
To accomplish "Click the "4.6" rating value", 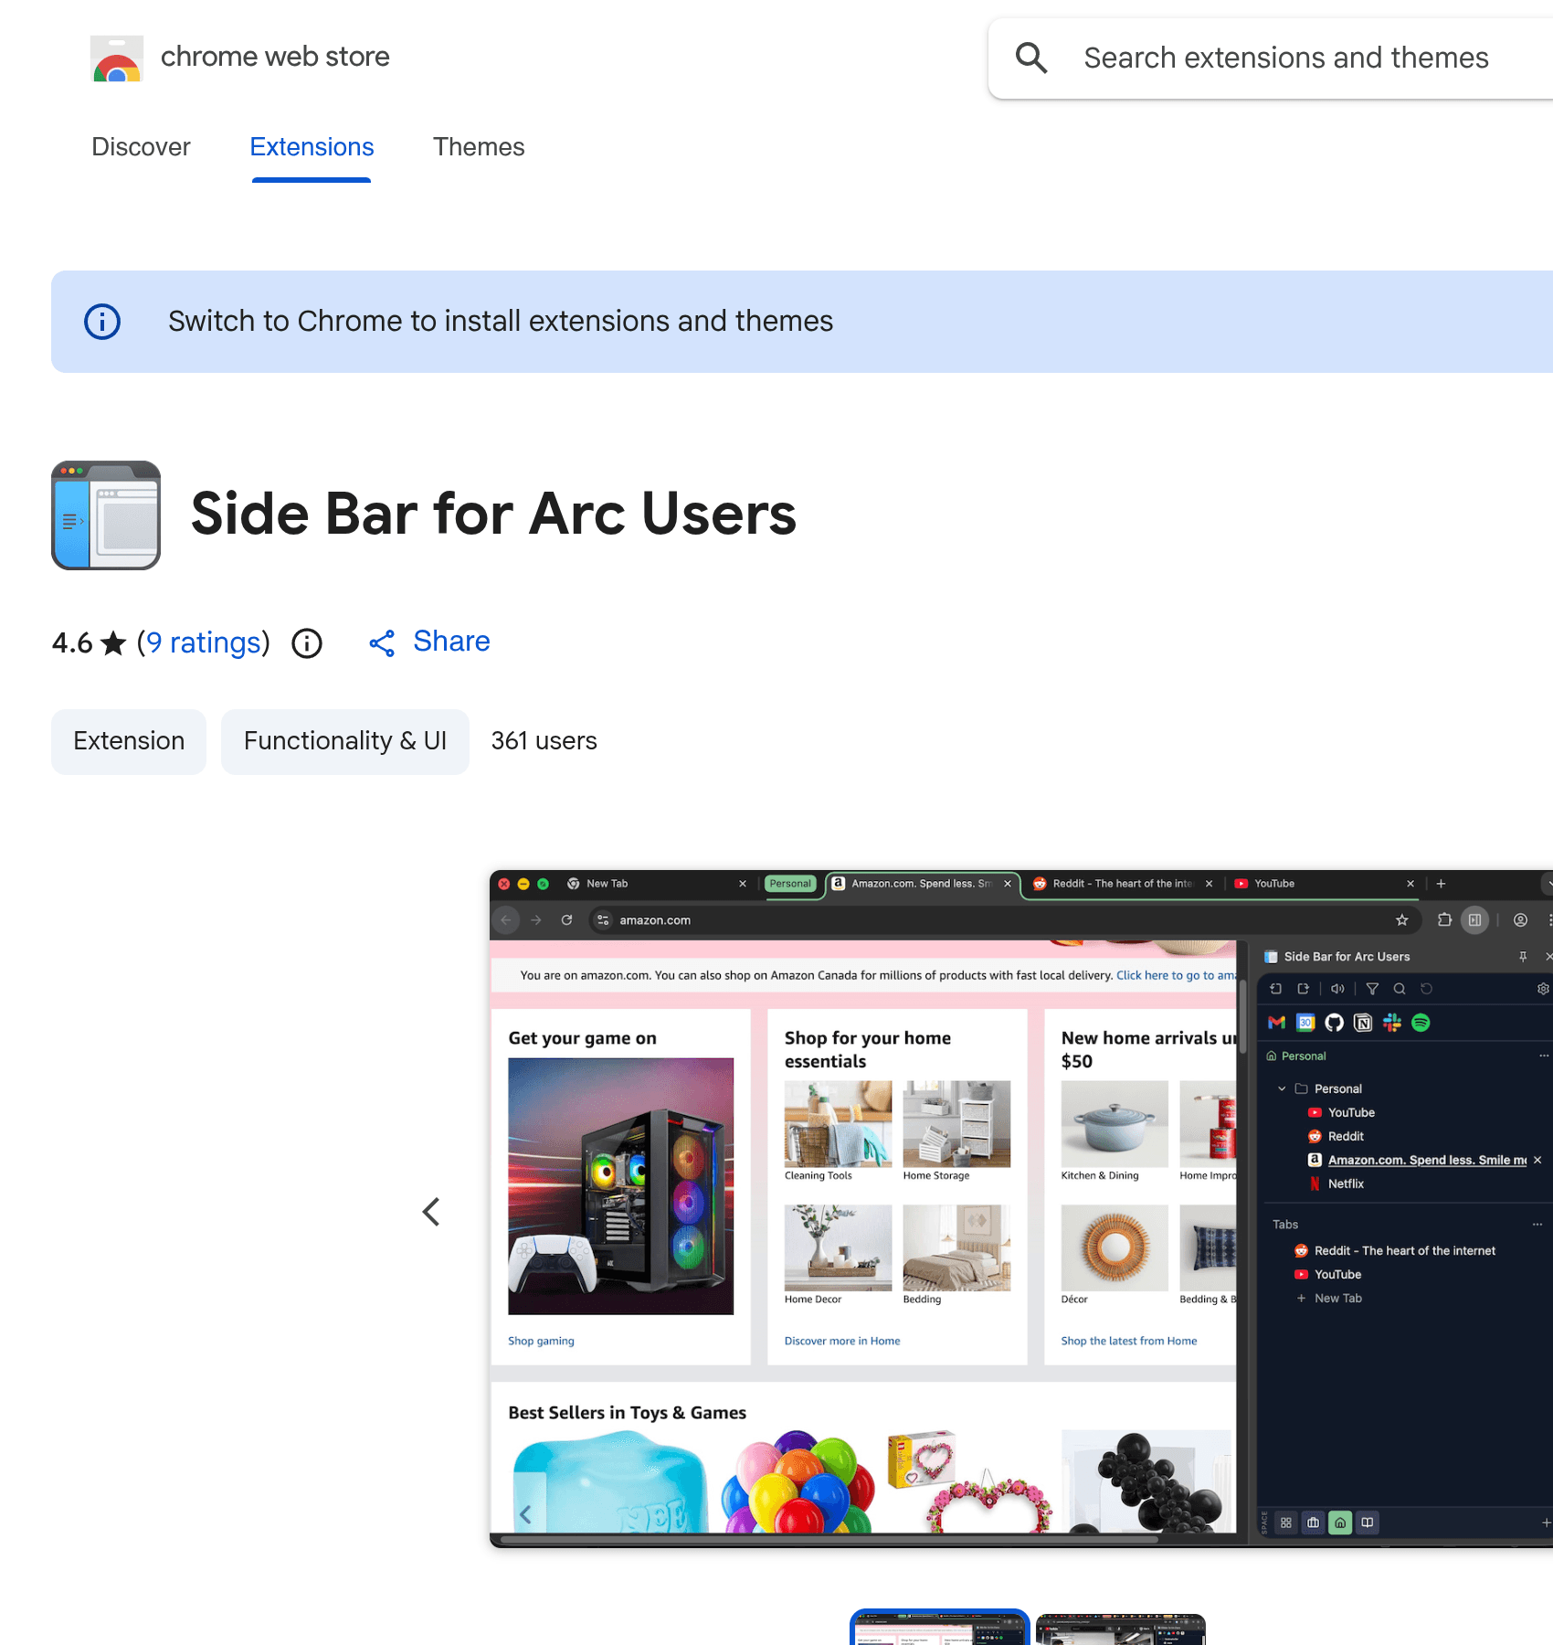I will point(72,643).
